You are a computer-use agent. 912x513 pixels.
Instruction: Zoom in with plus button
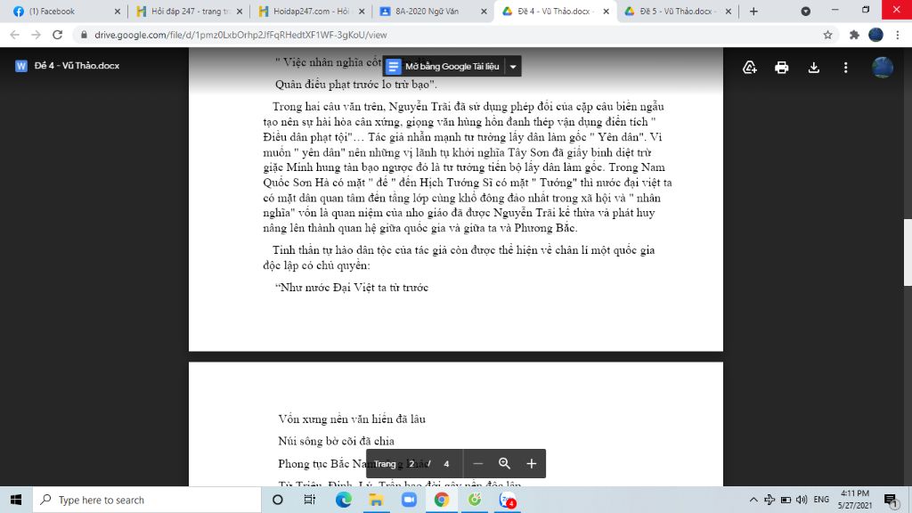(x=531, y=463)
